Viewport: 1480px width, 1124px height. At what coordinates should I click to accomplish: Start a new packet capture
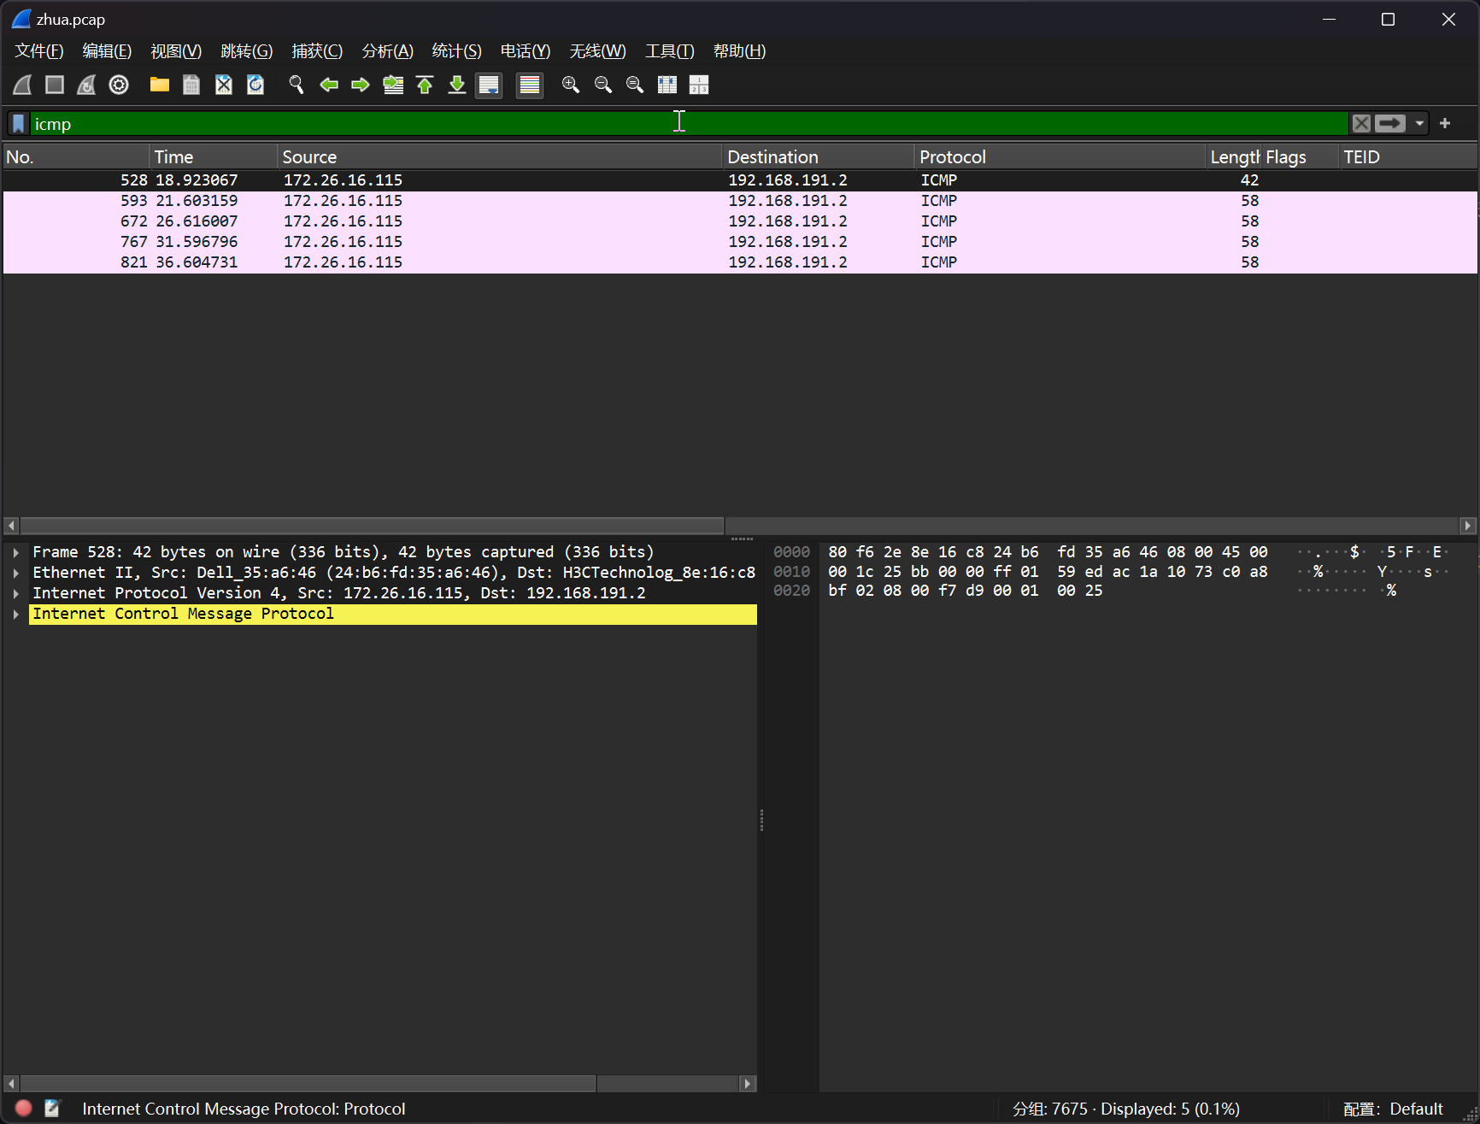(x=23, y=85)
